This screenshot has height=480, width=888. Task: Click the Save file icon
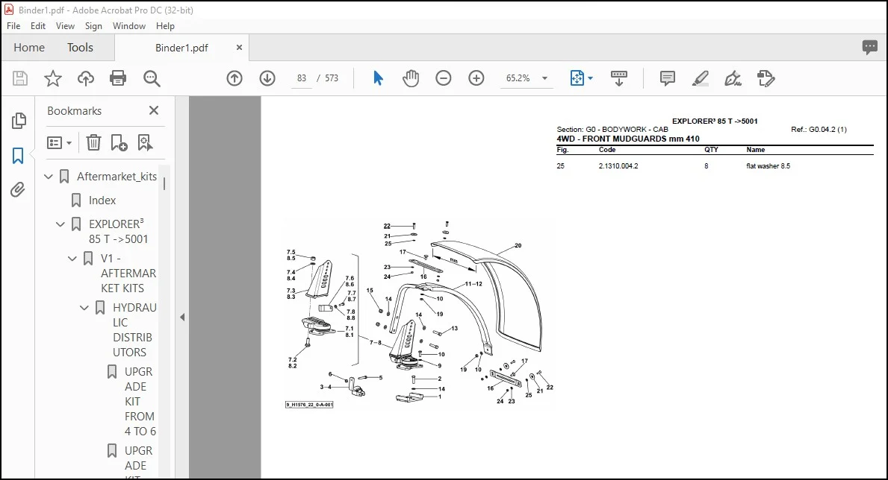20,78
